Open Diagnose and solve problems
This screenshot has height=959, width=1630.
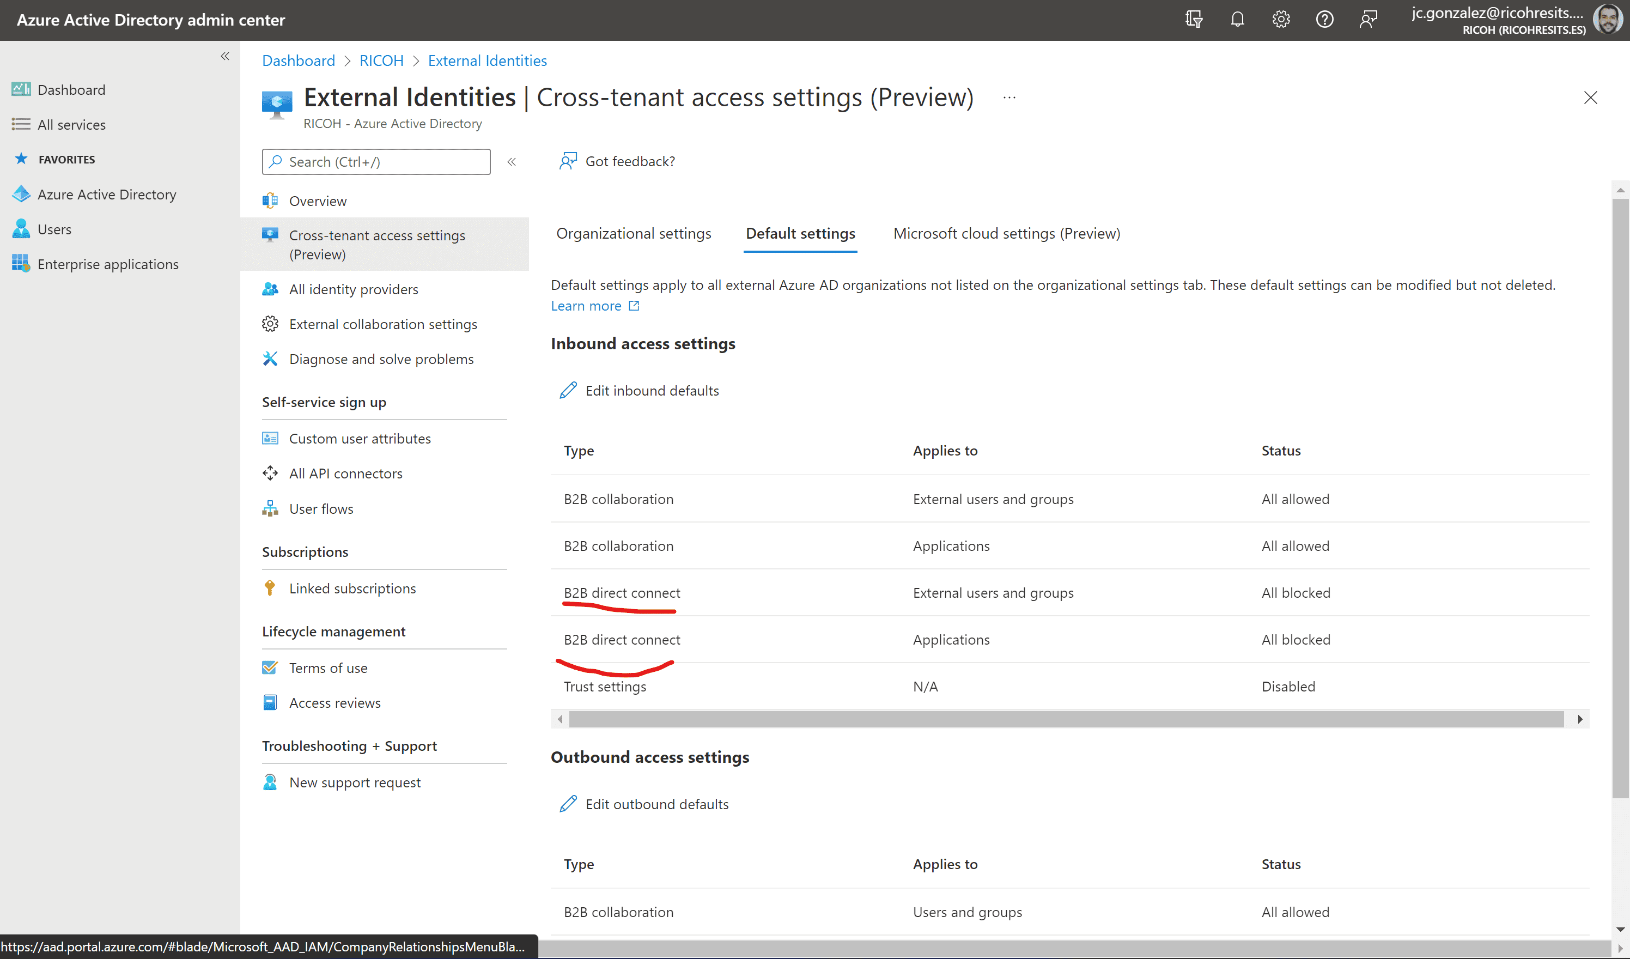[x=381, y=359]
